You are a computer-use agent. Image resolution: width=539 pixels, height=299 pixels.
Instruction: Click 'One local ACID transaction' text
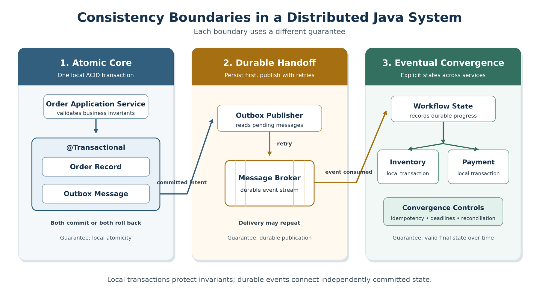(x=96, y=75)
